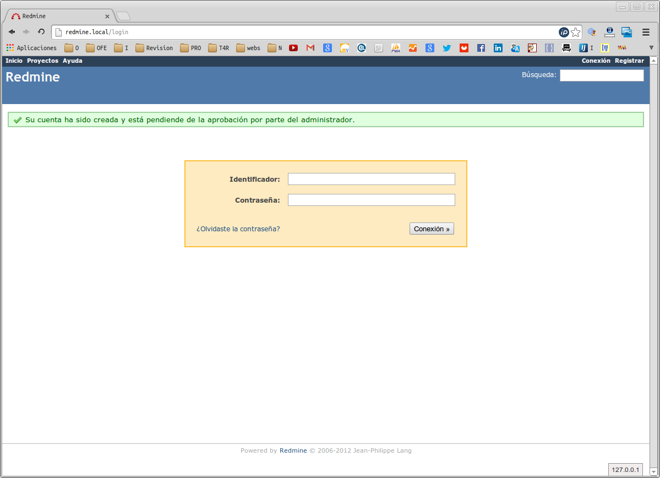
Task: Open the Gmail bookmark
Action: click(x=310, y=48)
